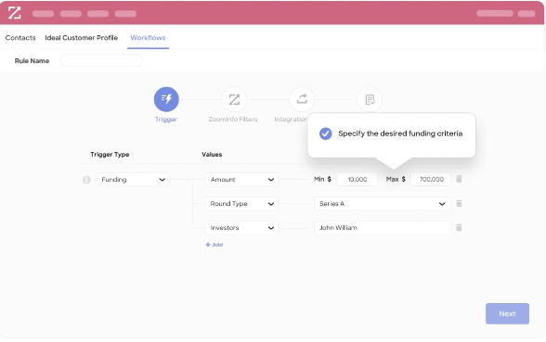The height and width of the screenshot is (342, 546).
Task: Click the Next button
Action: (507, 313)
